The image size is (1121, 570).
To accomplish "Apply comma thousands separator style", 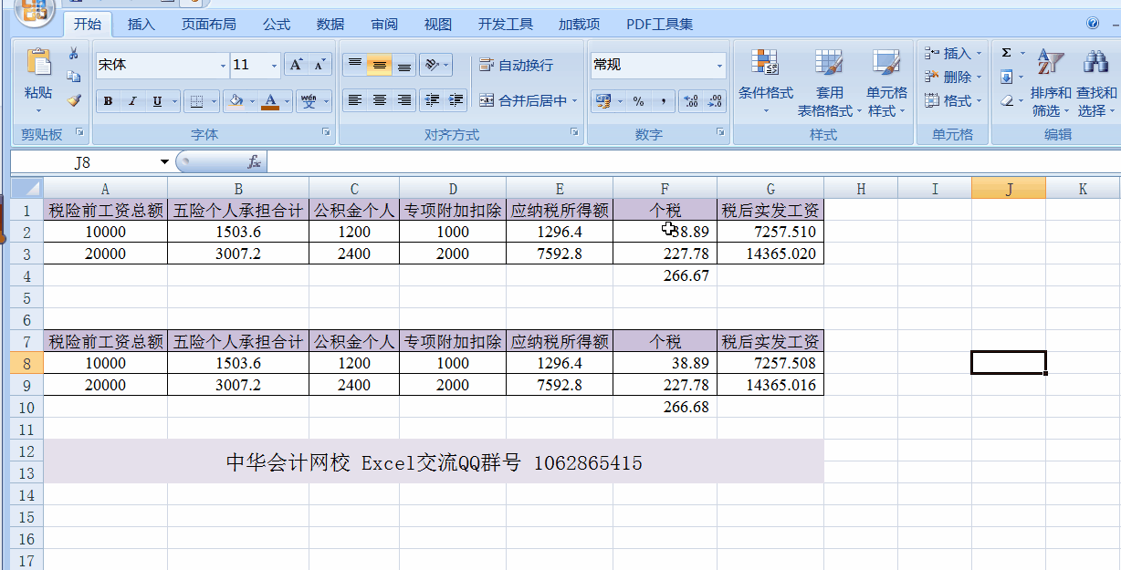I will (663, 101).
